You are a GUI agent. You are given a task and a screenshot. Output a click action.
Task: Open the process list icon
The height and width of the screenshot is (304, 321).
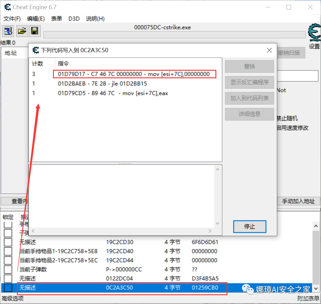8,31
